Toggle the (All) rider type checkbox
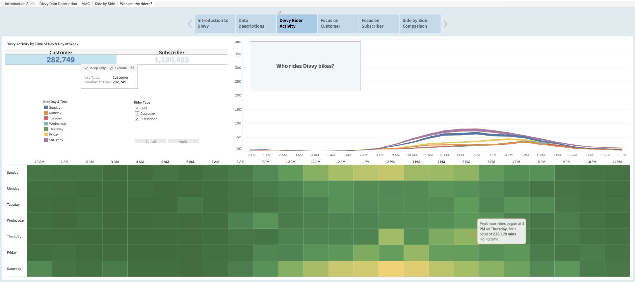 click(137, 108)
